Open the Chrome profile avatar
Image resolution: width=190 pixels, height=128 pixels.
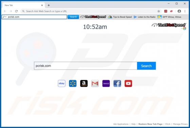(179, 11)
